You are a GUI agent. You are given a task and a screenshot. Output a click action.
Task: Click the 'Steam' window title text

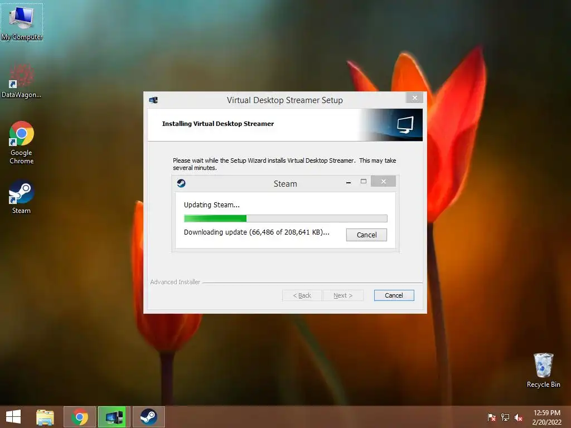285,184
